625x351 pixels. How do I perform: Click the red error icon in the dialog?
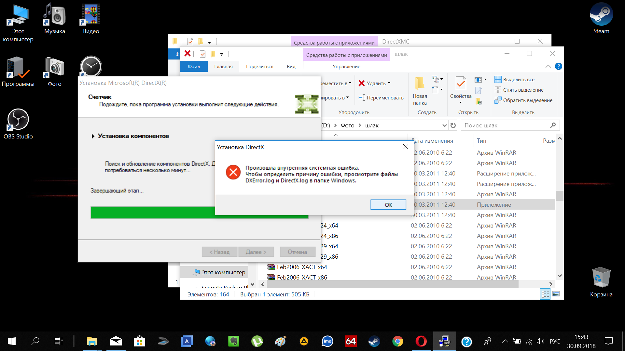point(233,172)
